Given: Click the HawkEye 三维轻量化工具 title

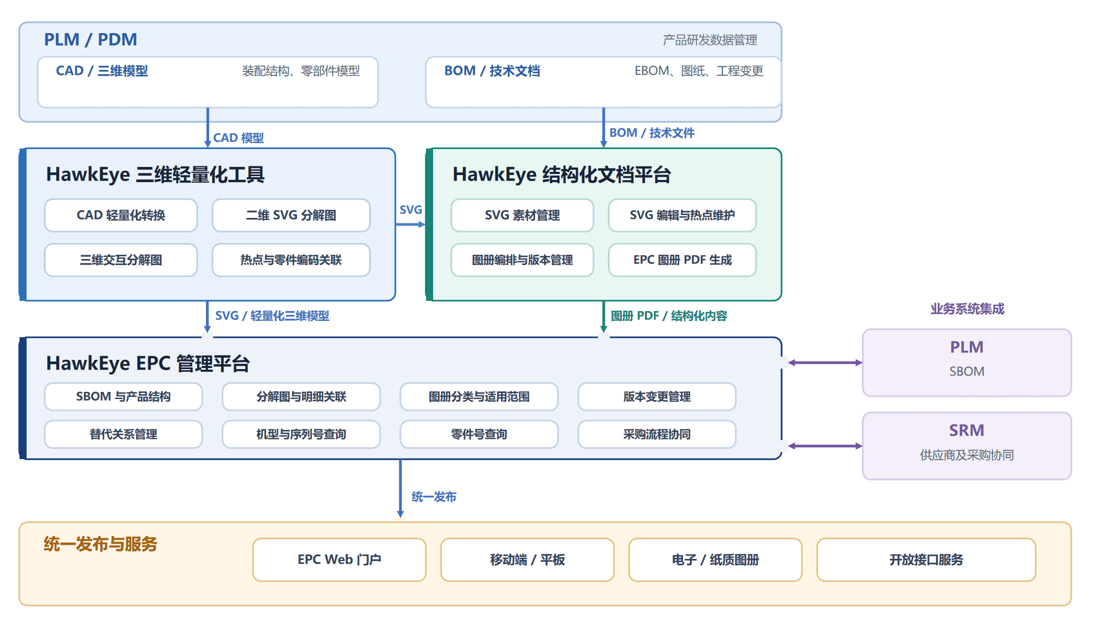Looking at the screenshot, I should click(156, 175).
